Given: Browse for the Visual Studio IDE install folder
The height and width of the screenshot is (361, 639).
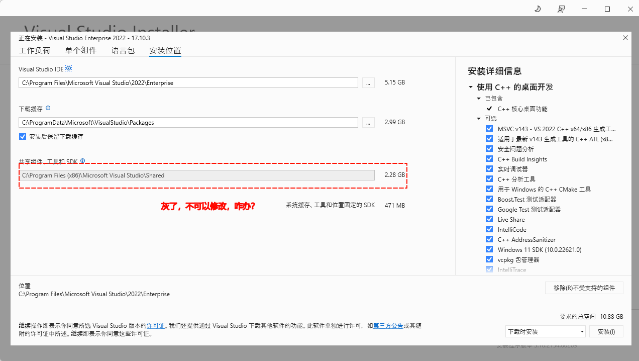Looking at the screenshot, I should [x=368, y=83].
